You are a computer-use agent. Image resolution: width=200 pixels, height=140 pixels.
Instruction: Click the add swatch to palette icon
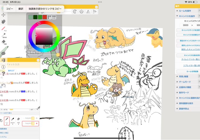49,17
